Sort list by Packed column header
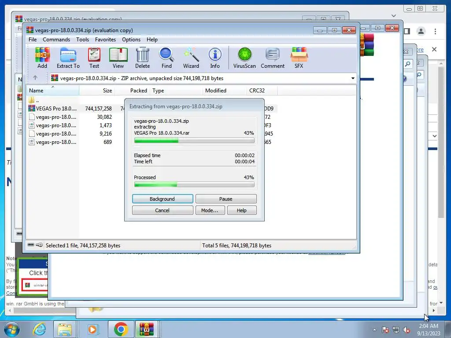The width and height of the screenshot is (451, 338). [132, 91]
